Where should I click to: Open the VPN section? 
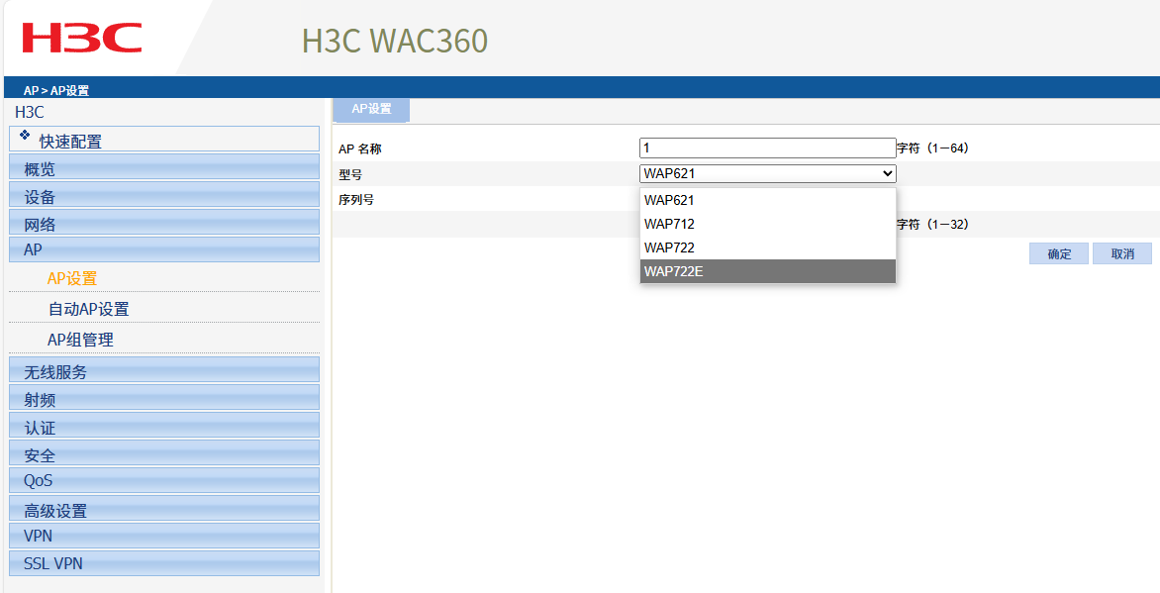click(x=164, y=536)
